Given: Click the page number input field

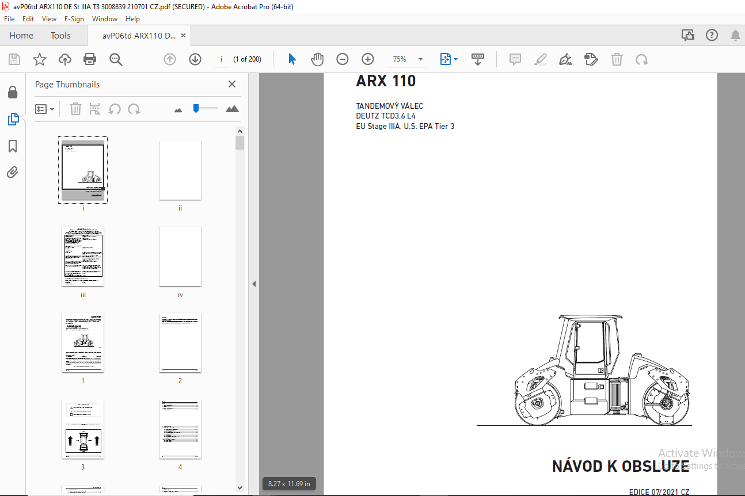Looking at the screenshot, I should tap(221, 59).
